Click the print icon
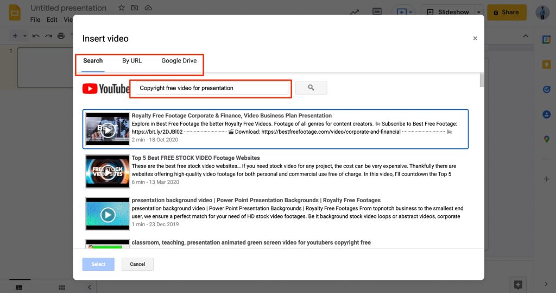 (61, 36)
